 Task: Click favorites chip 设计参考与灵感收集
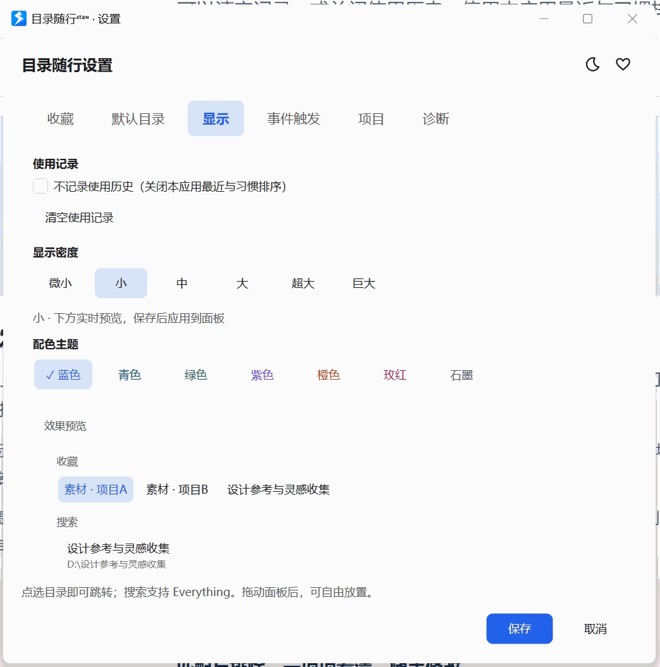point(278,490)
